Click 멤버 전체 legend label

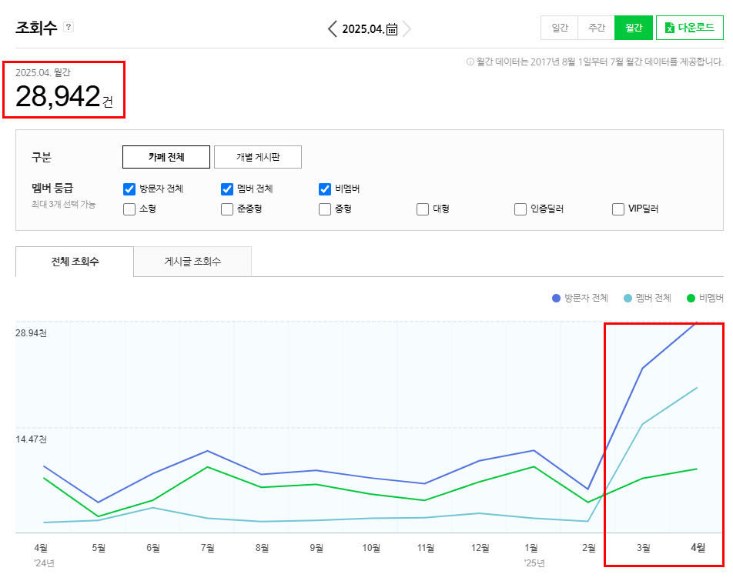(653, 299)
